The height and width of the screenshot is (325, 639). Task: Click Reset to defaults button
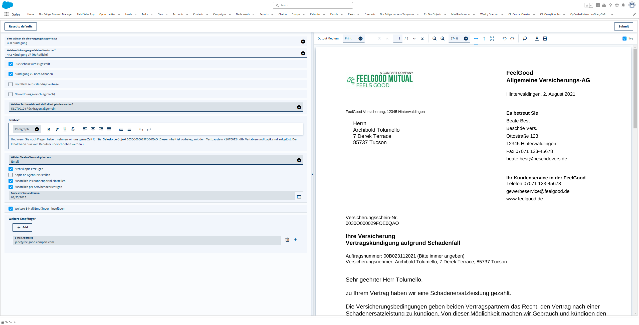coord(21,26)
